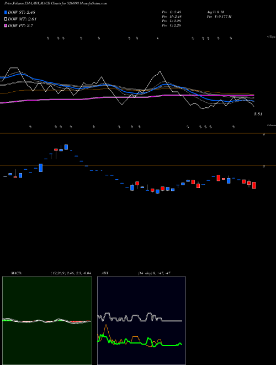Click the green MACD chart panel
The image size is (276, 365).
tap(47, 321)
